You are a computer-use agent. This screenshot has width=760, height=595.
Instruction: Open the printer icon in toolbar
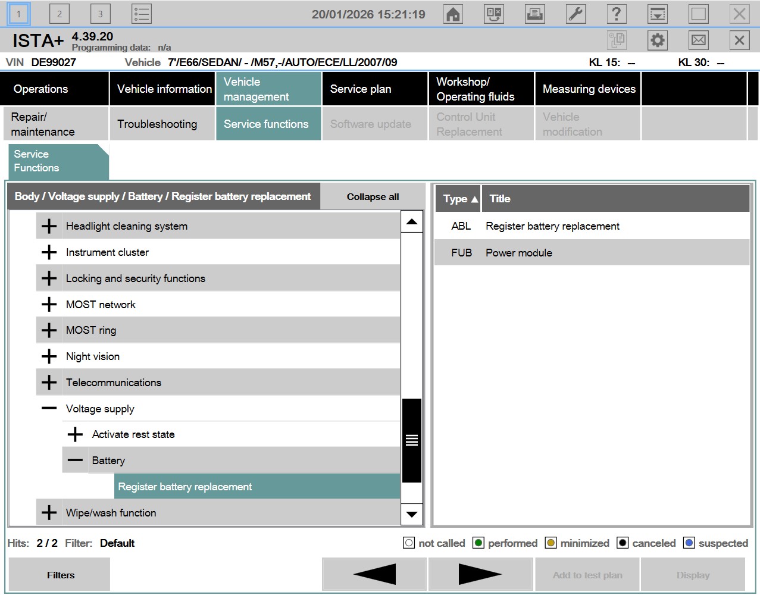(x=534, y=14)
